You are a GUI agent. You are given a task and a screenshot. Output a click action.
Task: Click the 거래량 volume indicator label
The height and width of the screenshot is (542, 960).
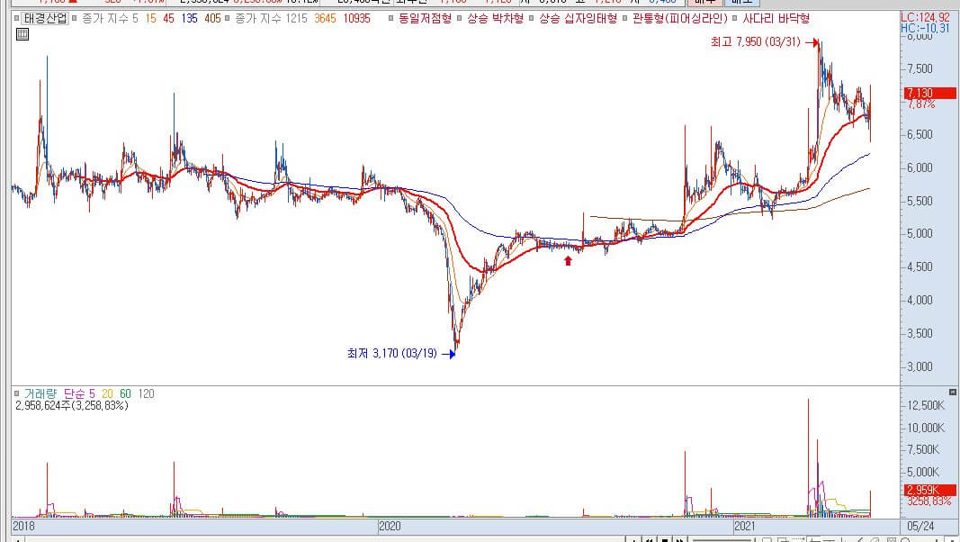40,393
